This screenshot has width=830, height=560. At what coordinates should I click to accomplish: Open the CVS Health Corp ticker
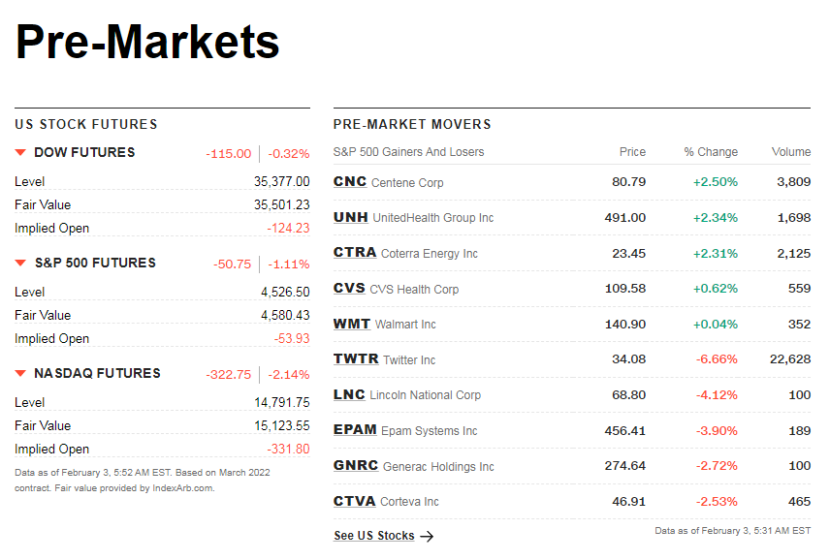pos(349,289)
